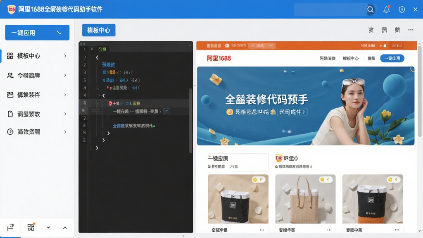Click the scroll-down arrow of preview scrollbar

420,231
